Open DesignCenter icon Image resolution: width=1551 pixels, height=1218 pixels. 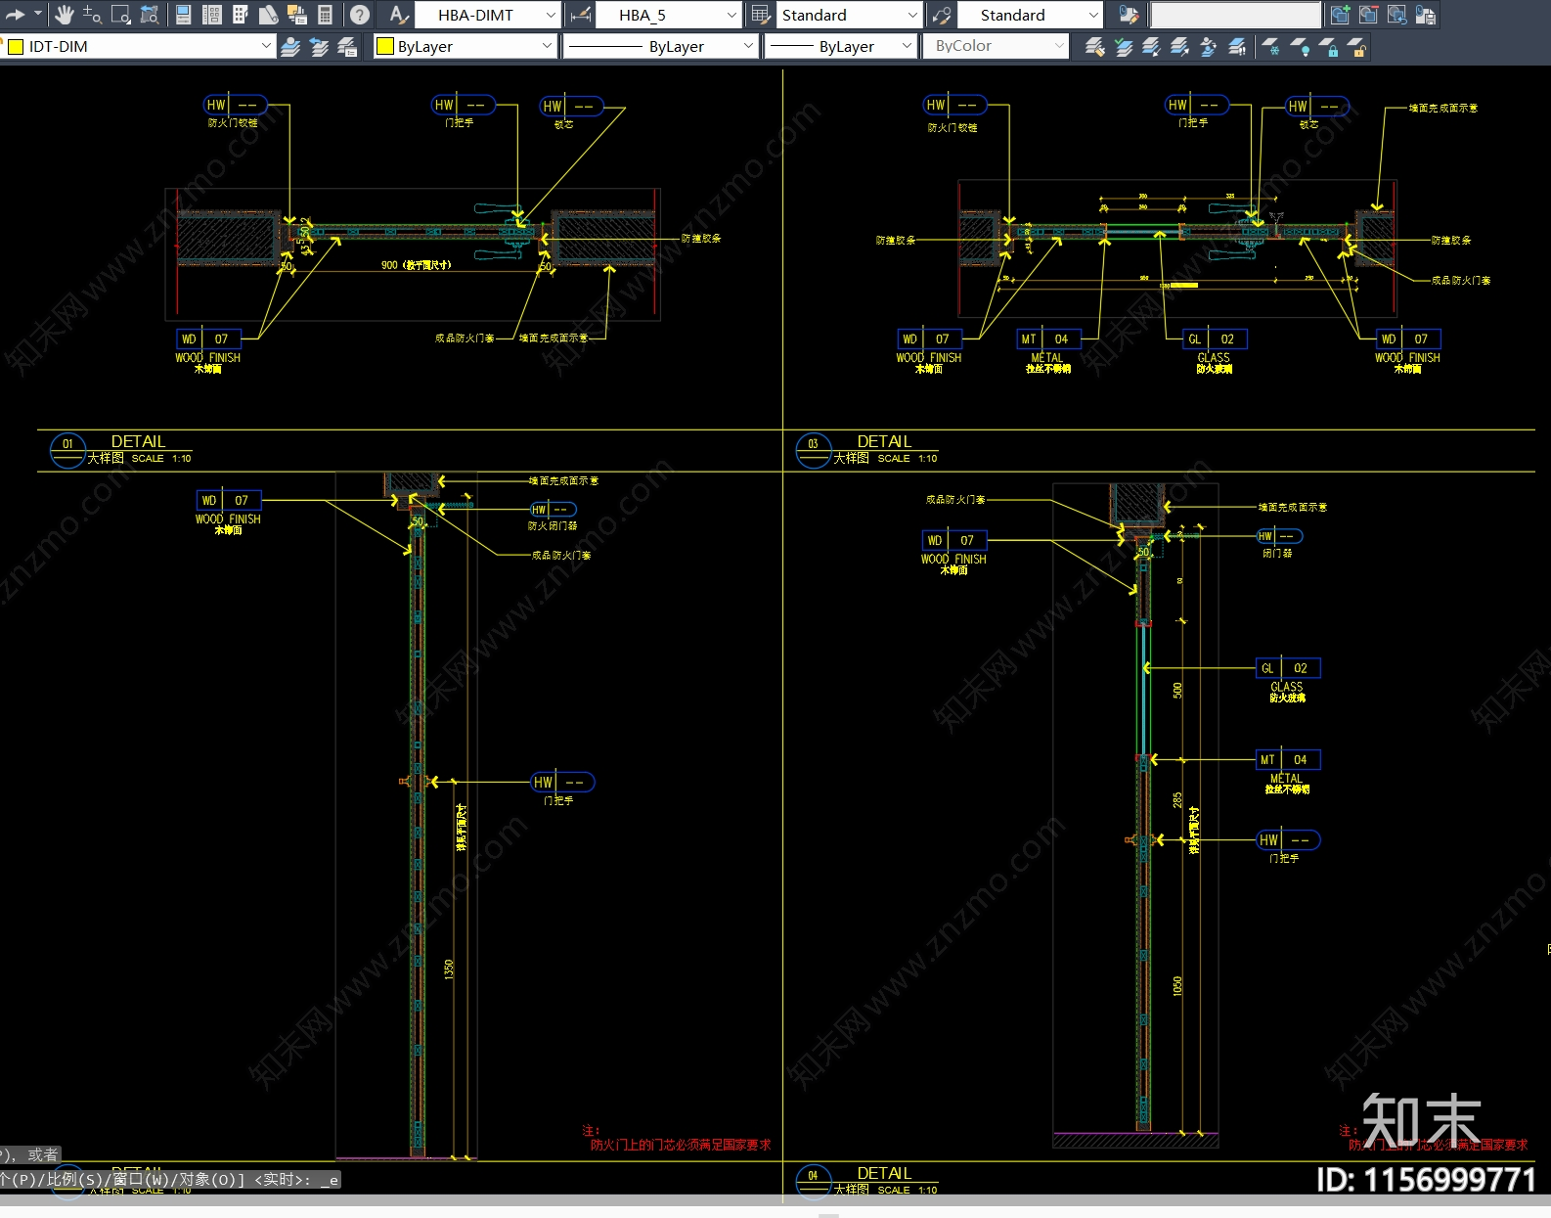(211, 15)
